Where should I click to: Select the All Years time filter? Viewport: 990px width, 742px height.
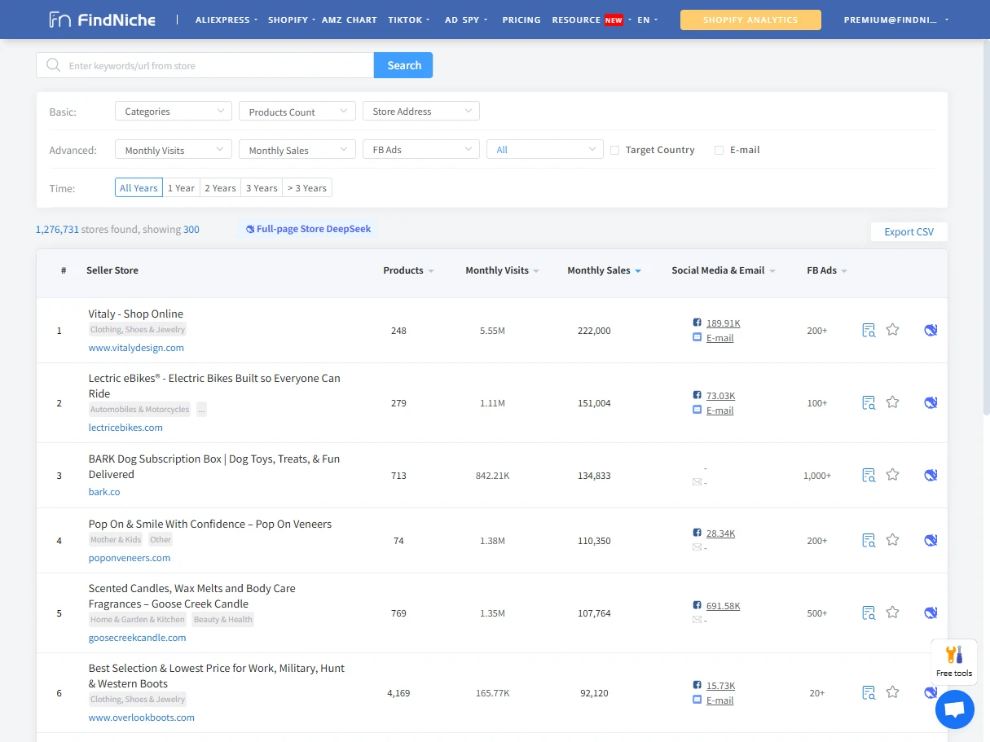click(139, 188)
